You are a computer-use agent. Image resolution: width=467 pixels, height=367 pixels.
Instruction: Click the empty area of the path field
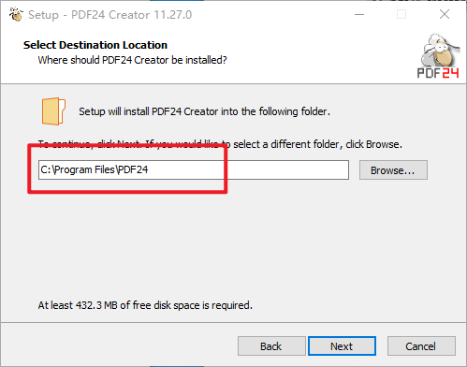287,169
